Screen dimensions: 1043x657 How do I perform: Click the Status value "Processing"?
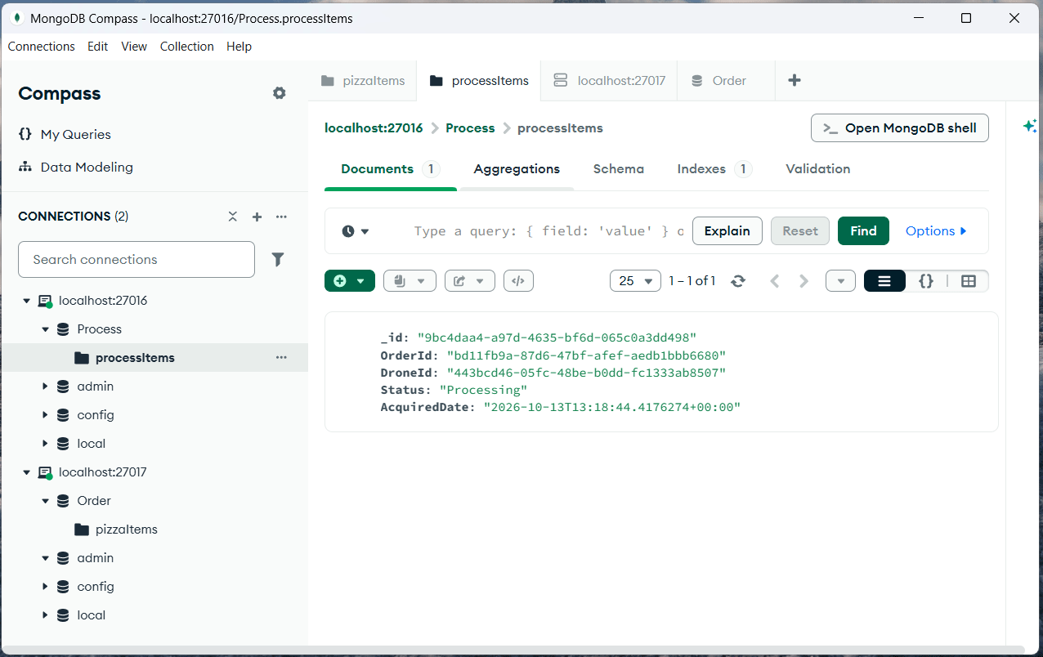[x=483, y=390]
